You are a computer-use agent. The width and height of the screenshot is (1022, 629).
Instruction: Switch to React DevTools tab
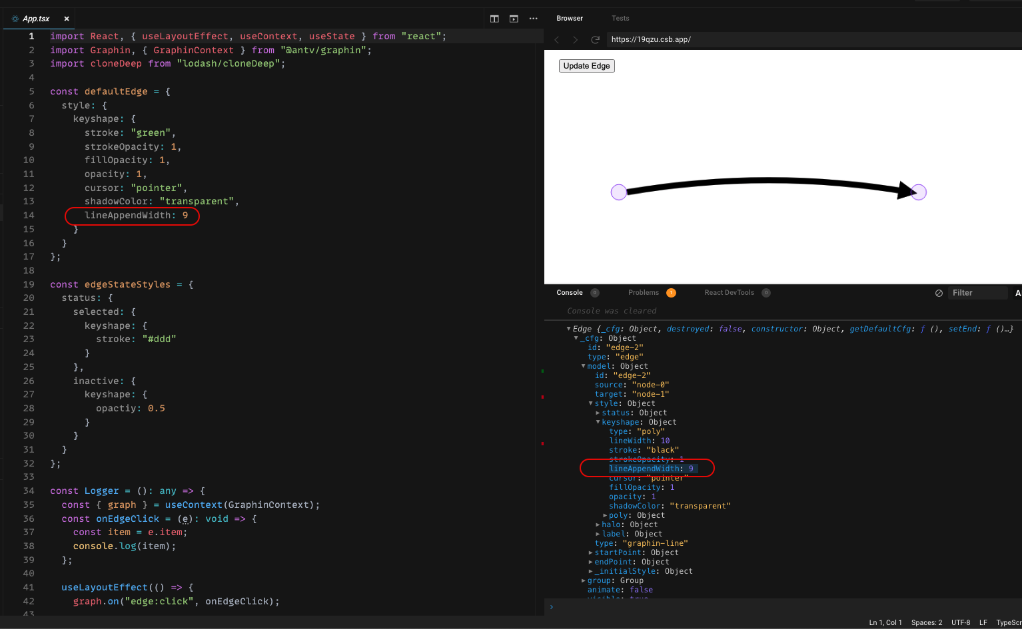pos(730,293)
